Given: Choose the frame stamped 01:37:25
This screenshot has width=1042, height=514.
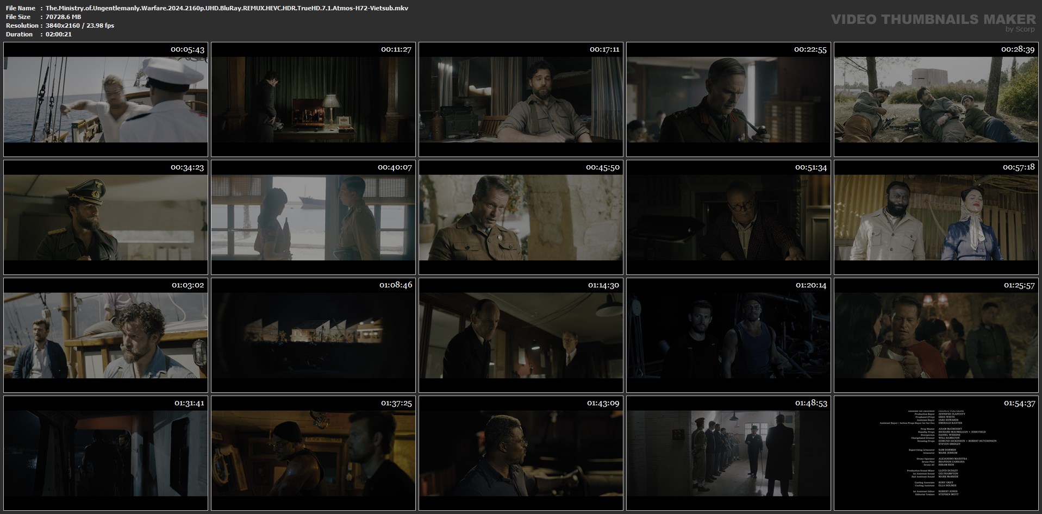Looking at the screenshot, I should [x=313, y=453].
